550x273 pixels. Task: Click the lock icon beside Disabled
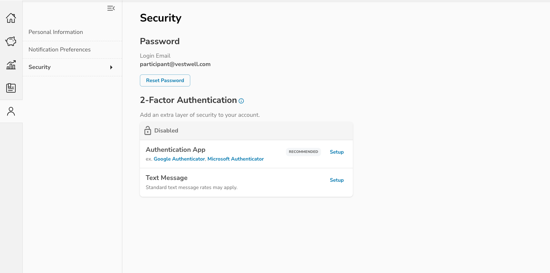(x=148, y=131)
